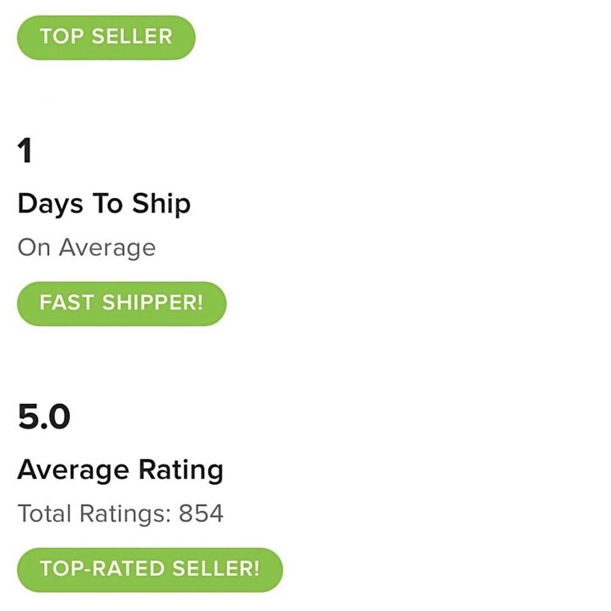Click the word Ship in the shipping heading
This screenshot has height=611, width=611.
tap(162, 204)
